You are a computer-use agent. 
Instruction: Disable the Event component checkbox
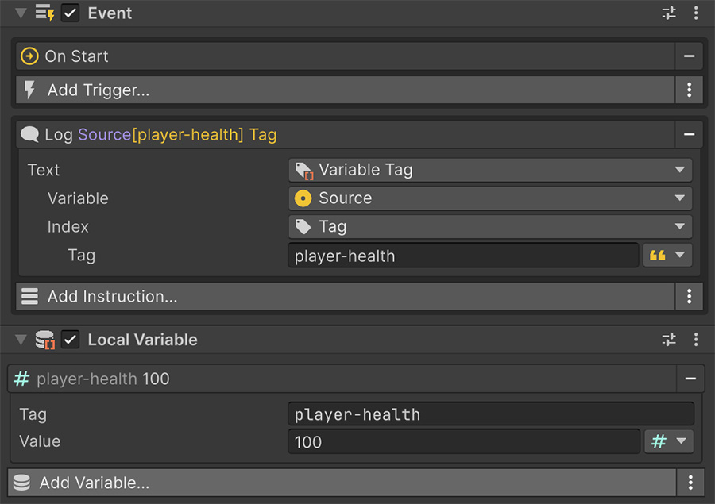(x=70, y=13)
